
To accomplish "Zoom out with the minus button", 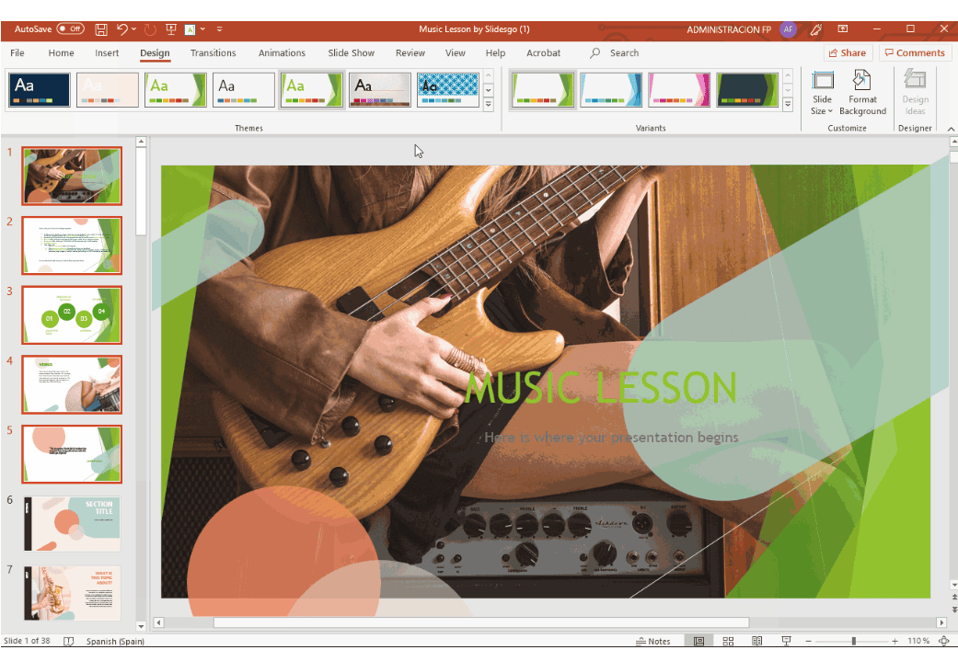I will pyautogui.click(x=808, y=641).
